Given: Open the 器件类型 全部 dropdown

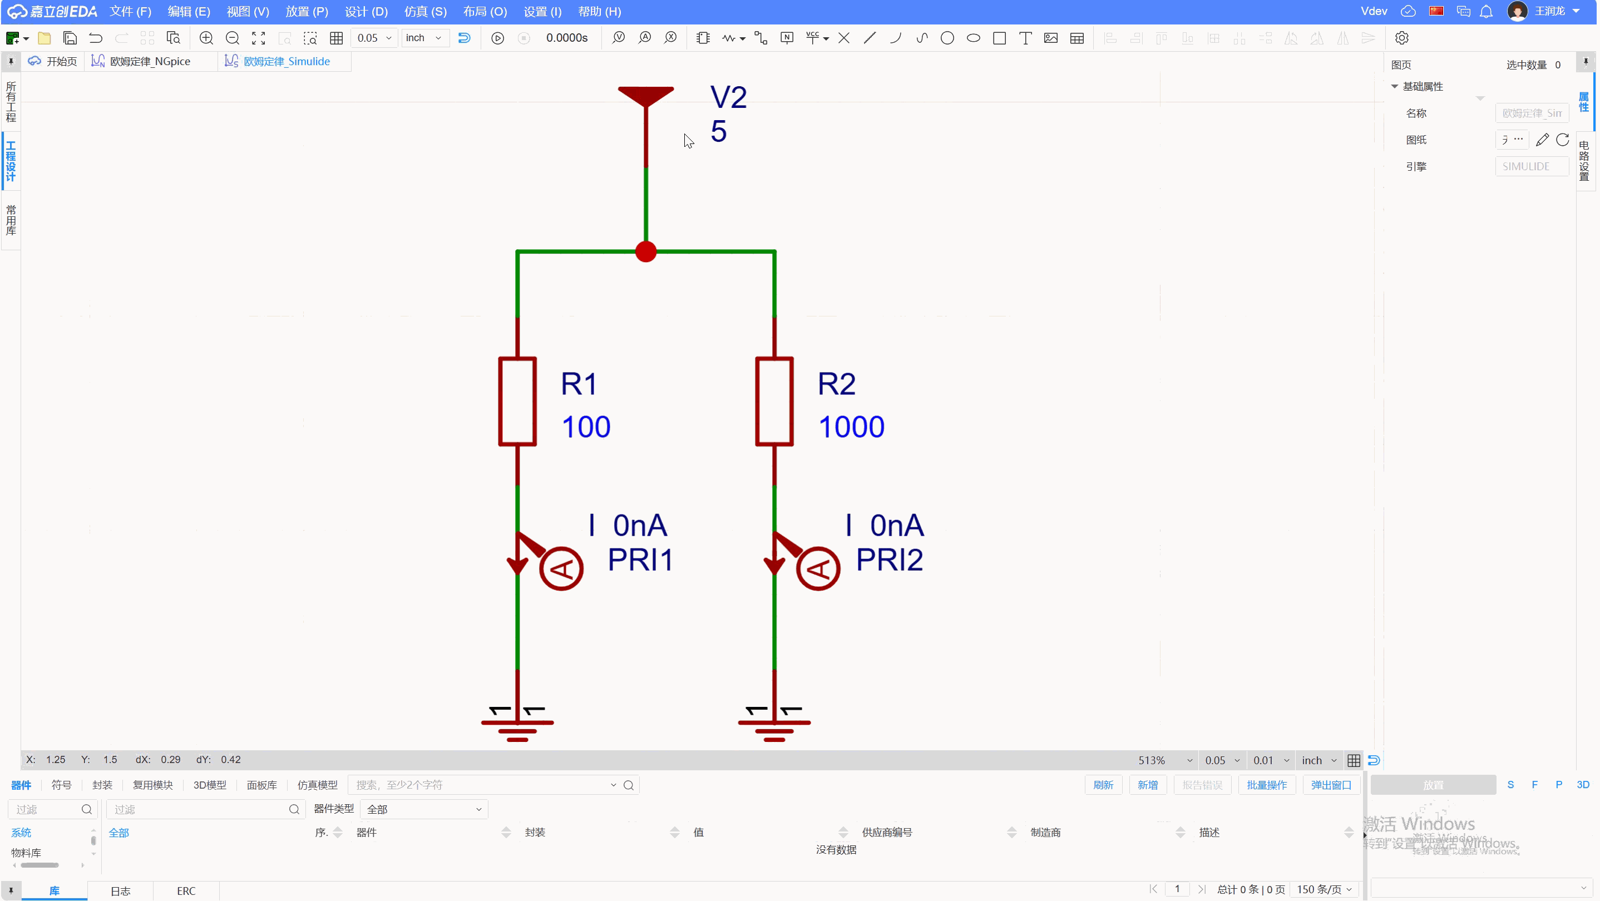Looking at the screenshot, I should click(x=423, y=810).
